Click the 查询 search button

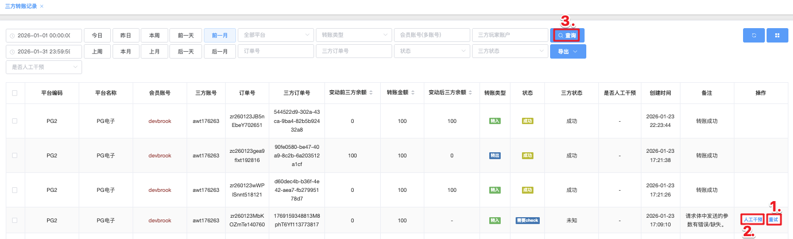(566, 36)
